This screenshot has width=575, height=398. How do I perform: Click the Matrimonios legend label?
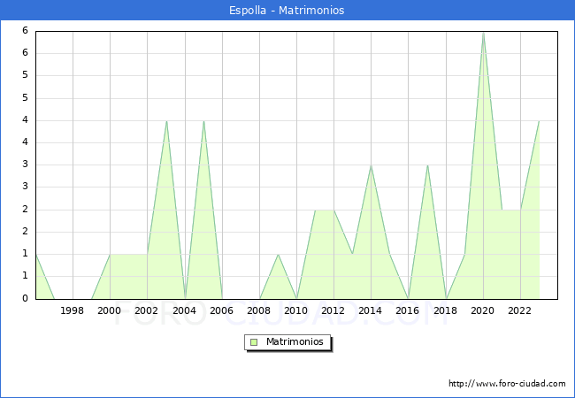(295, 341)
